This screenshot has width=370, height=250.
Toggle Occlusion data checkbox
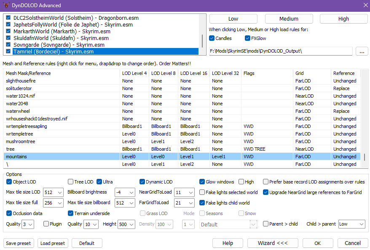click(9, 213)
